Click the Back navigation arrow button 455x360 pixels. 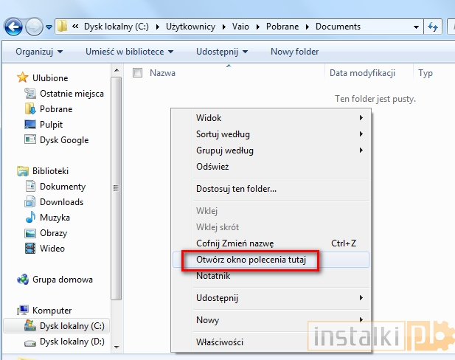13,27
